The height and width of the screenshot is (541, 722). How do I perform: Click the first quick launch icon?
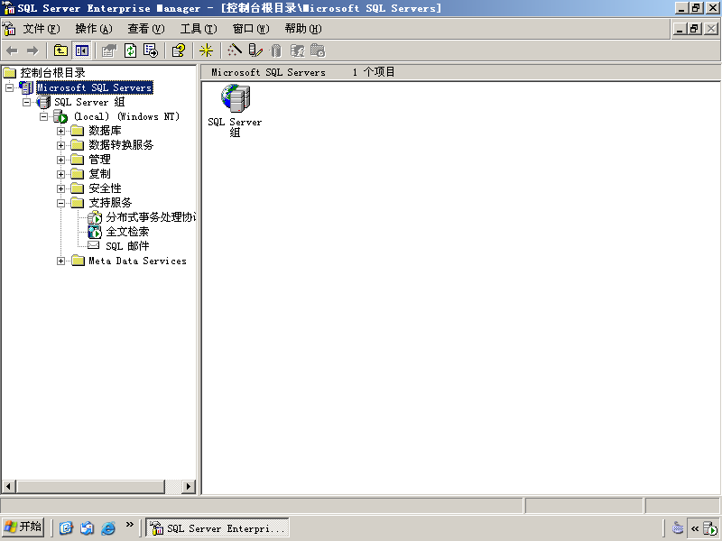pos(66,527)
